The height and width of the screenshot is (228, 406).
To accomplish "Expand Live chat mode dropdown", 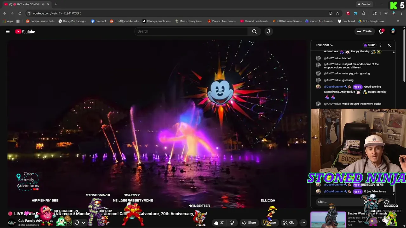I will [324, 45].
